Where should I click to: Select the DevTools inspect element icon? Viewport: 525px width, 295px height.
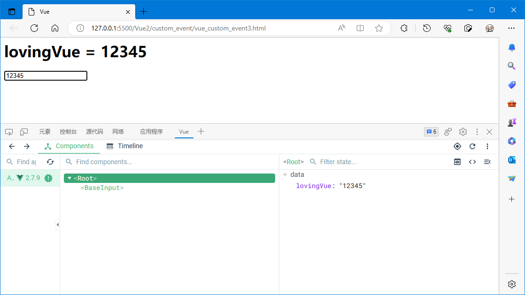point(9,132)
